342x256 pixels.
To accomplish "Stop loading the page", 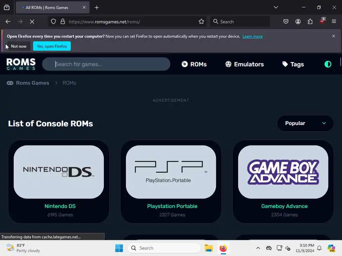I will (x=32, y=22).
